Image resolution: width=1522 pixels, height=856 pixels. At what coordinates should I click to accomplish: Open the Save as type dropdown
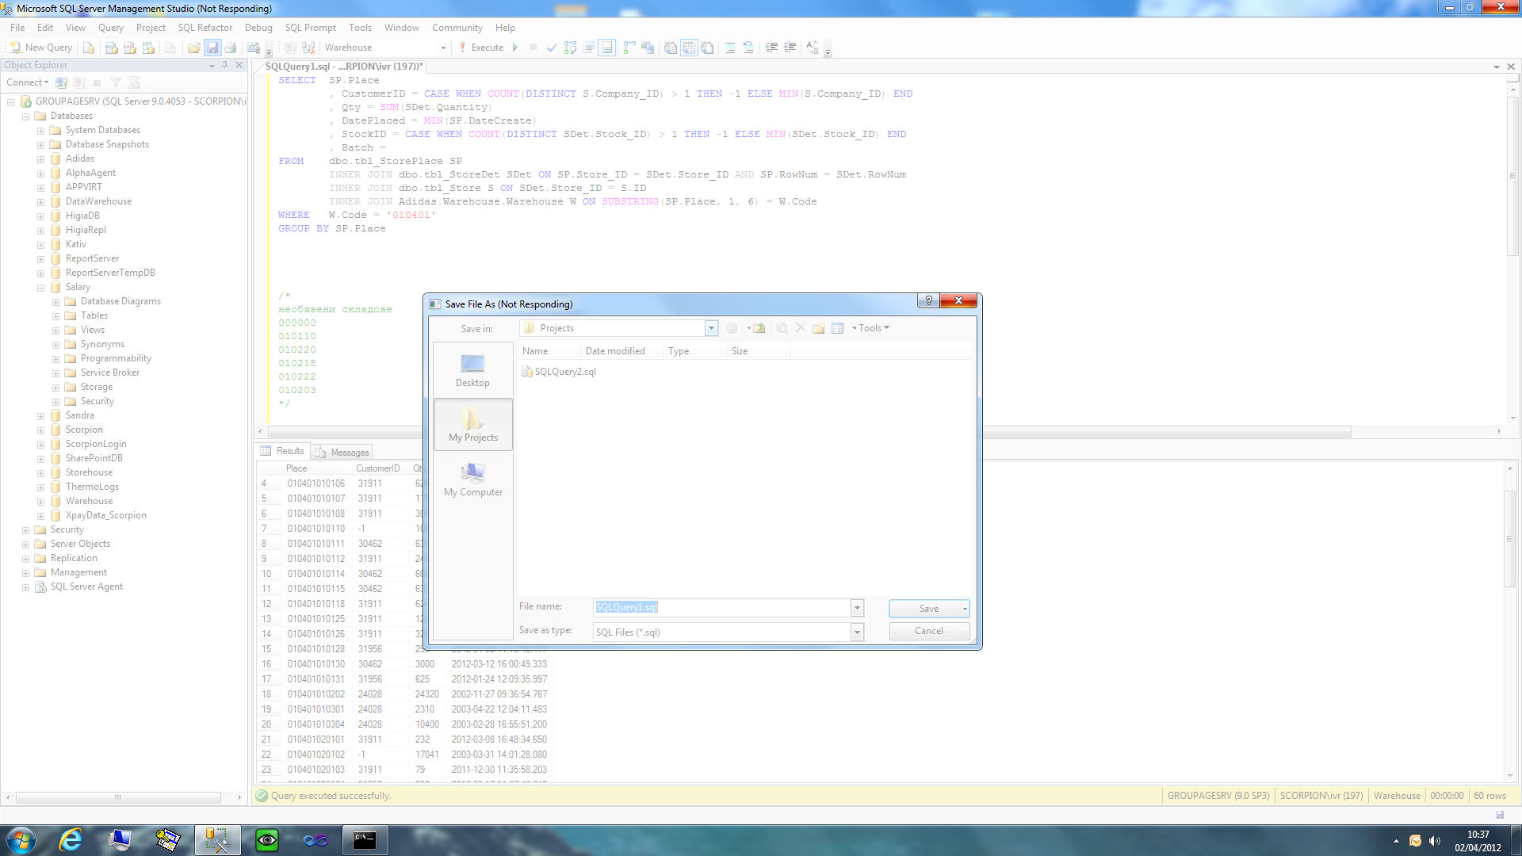tap(857, 632)
